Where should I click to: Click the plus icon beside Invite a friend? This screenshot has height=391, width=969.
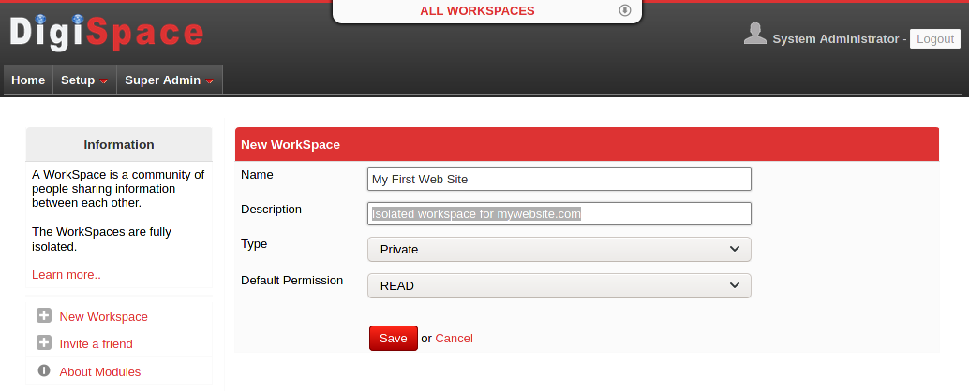[44, 343]
